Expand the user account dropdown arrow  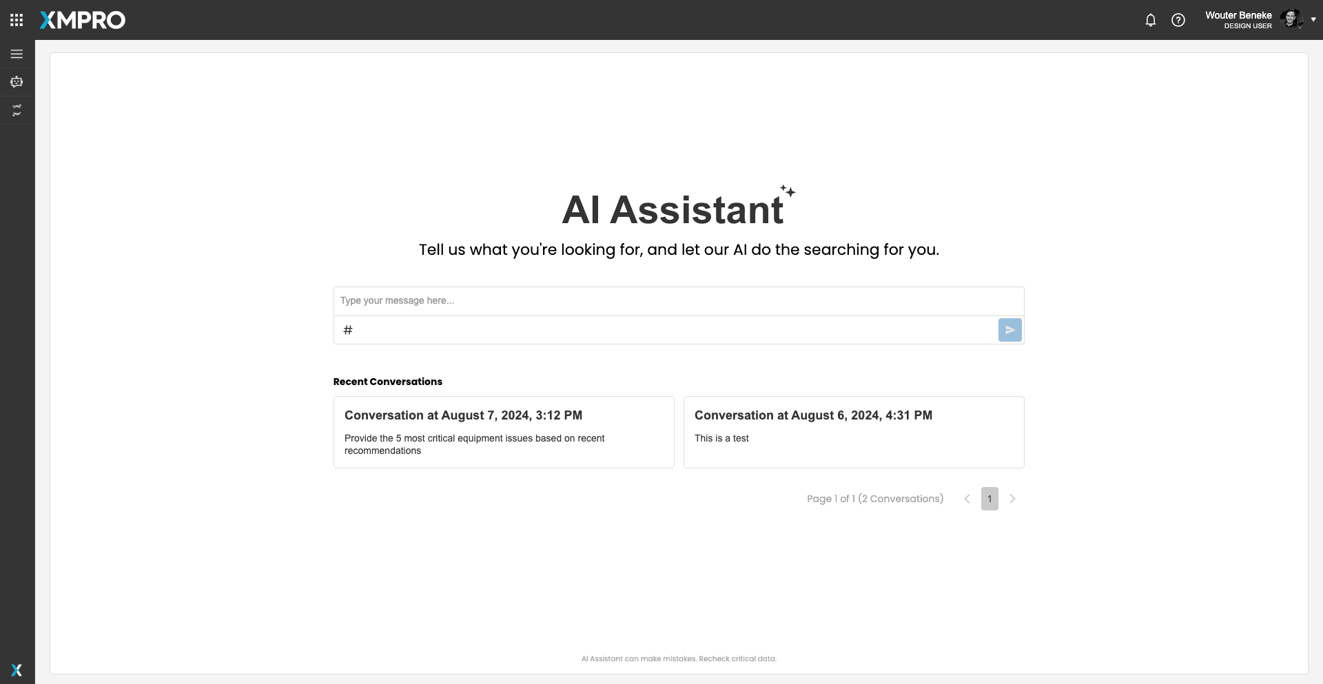[x=1313, y=19]
